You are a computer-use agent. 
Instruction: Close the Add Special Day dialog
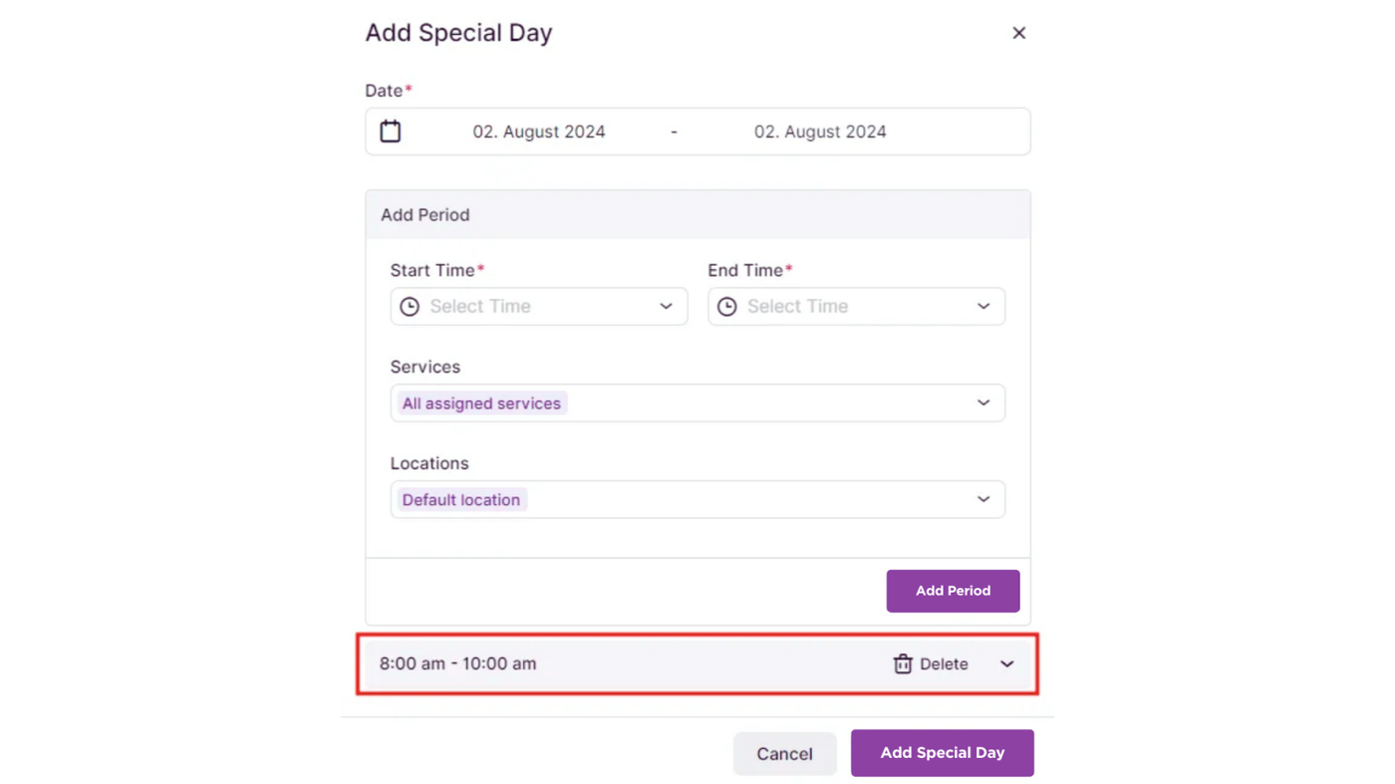pos(1018,33)
